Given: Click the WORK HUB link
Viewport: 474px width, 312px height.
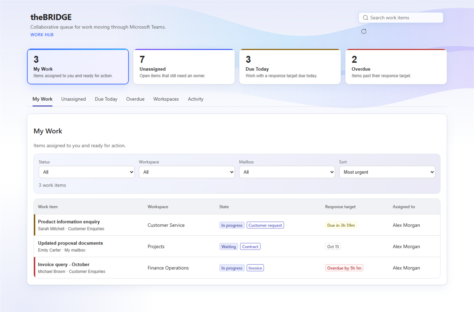Looking at the screenshot, I should [42, 35].
